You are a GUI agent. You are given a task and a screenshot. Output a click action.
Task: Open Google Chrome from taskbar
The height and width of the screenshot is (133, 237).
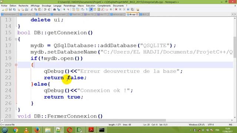click(x=15, y=130)
